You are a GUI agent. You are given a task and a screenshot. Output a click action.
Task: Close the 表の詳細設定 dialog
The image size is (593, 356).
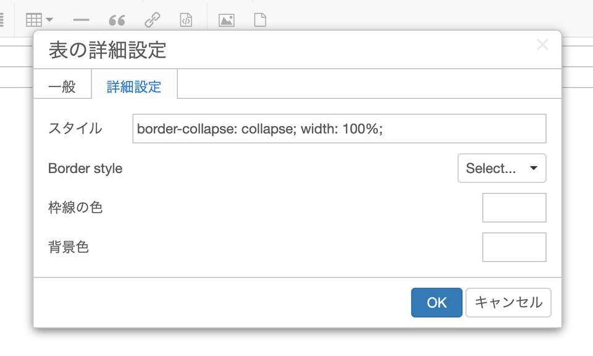[542, 44]
